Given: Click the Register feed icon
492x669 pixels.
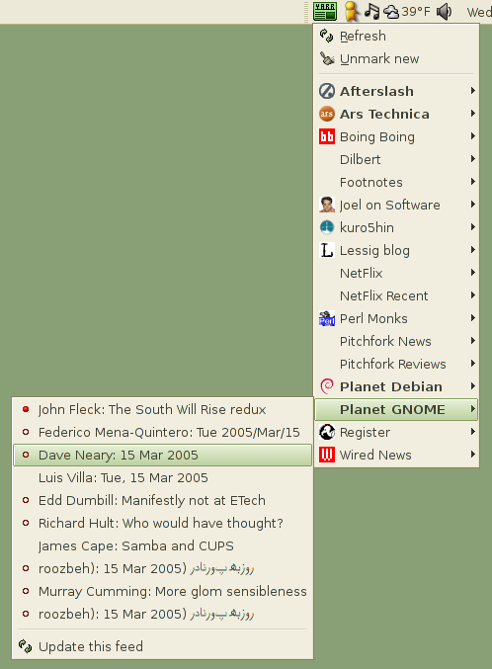Looking at the screenshot, I should pyautogui.click(x=327, y=432).
